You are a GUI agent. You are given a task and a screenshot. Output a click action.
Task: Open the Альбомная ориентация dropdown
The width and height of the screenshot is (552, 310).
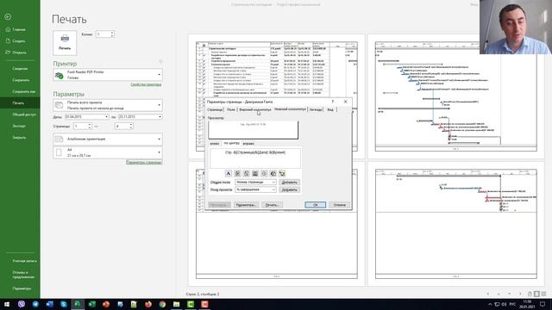click(108, 139)
